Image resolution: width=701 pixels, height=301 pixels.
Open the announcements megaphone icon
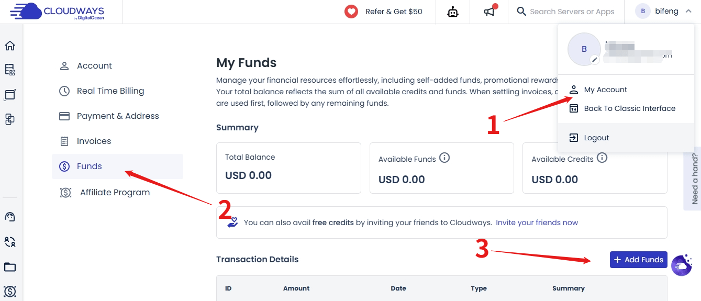(x=489, y=12)
